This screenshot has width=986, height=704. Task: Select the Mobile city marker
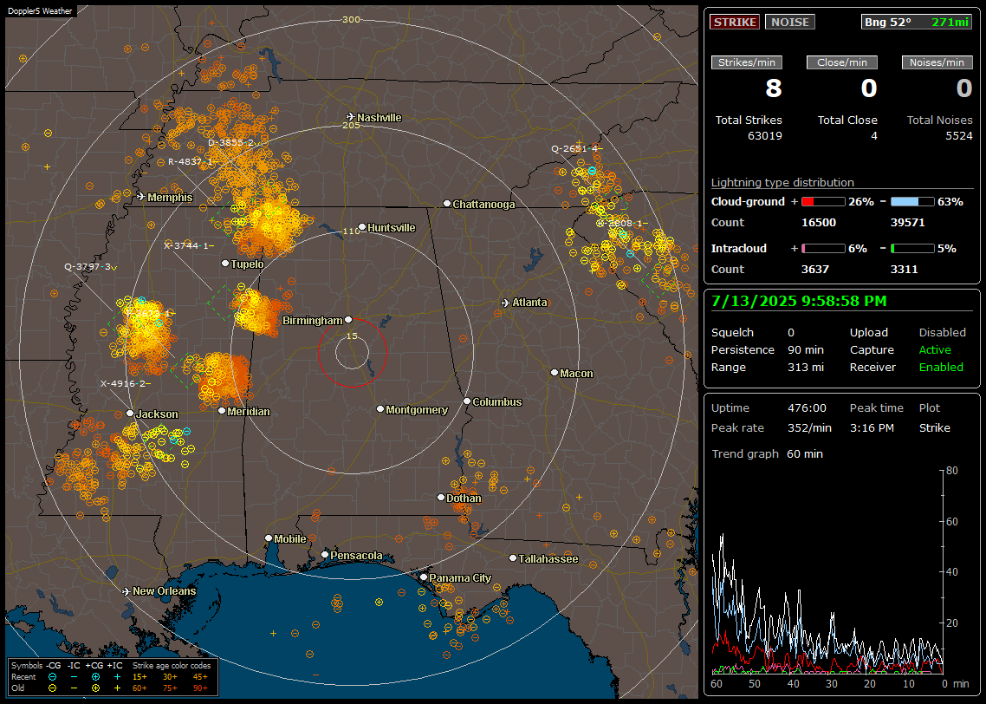tap(269, 538)
